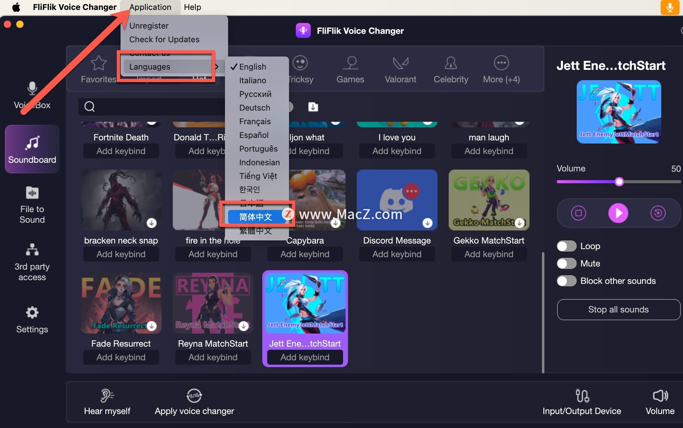
Task: Expand the More (+4) categories
Action: [x=501, y=70]
